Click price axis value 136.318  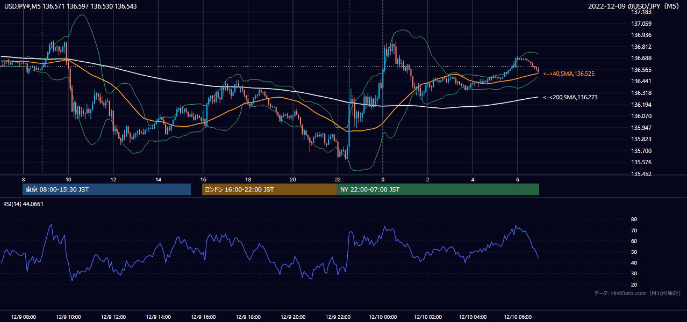point(641,93)
